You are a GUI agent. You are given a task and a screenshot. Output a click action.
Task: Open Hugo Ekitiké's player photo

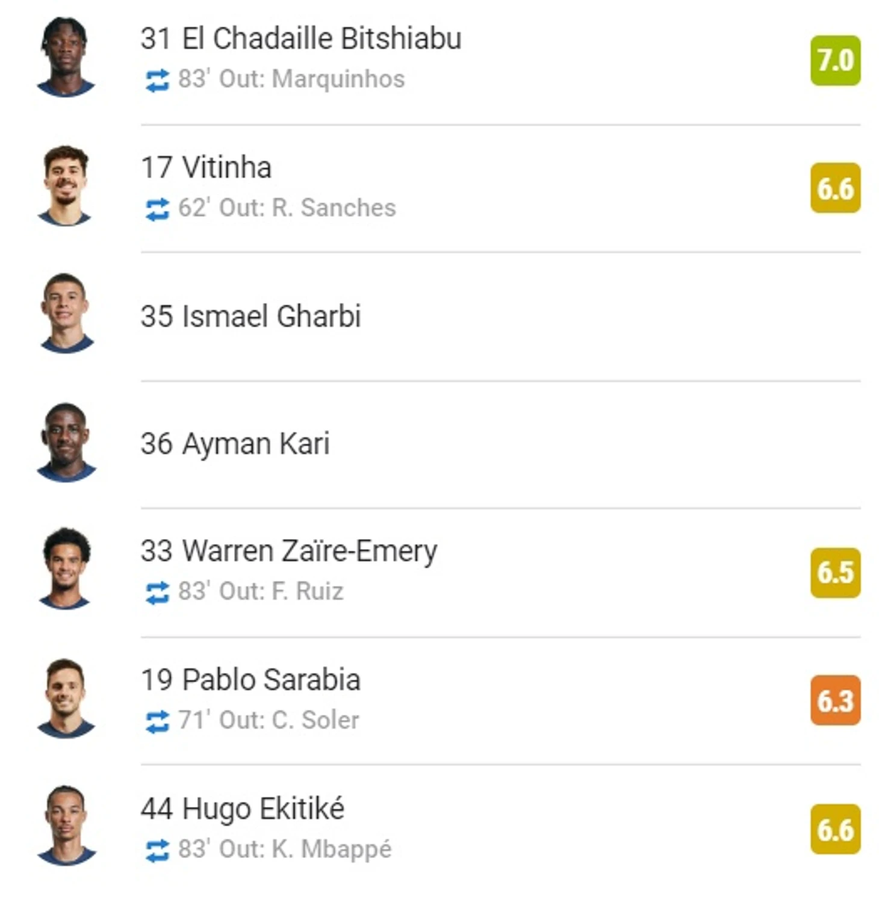66,825
